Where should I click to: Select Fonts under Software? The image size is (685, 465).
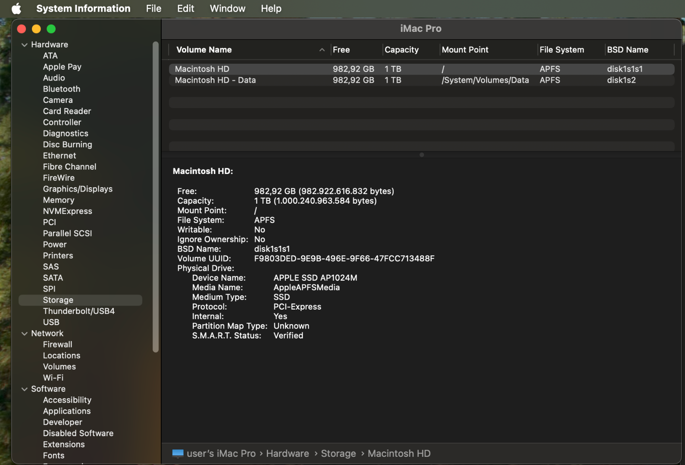point(53,456)
